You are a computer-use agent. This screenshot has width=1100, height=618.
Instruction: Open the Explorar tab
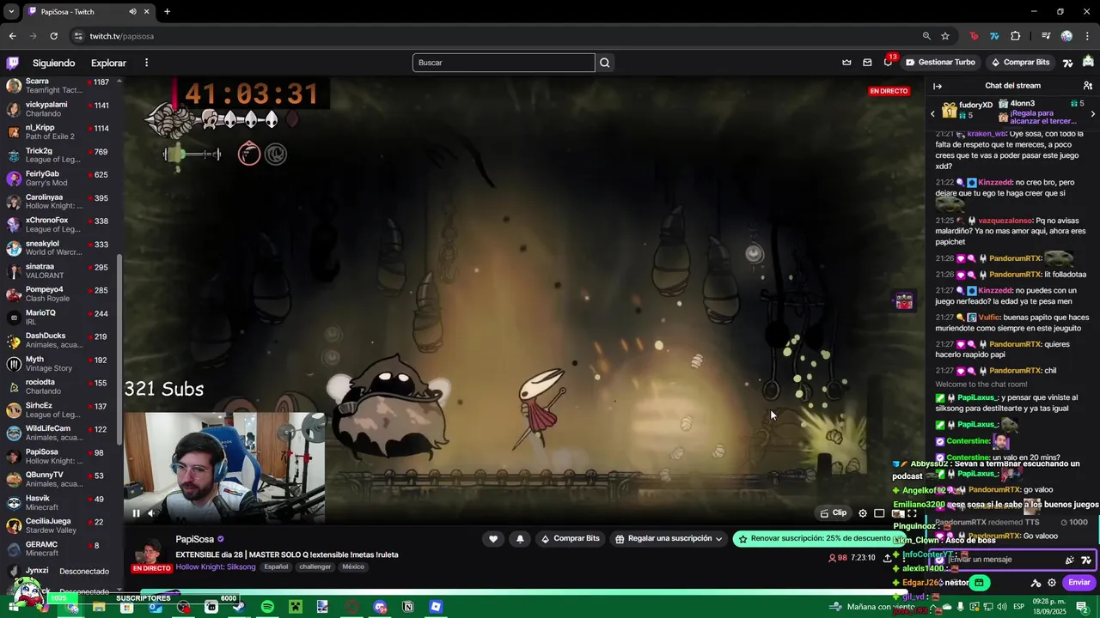coord(108,63)
